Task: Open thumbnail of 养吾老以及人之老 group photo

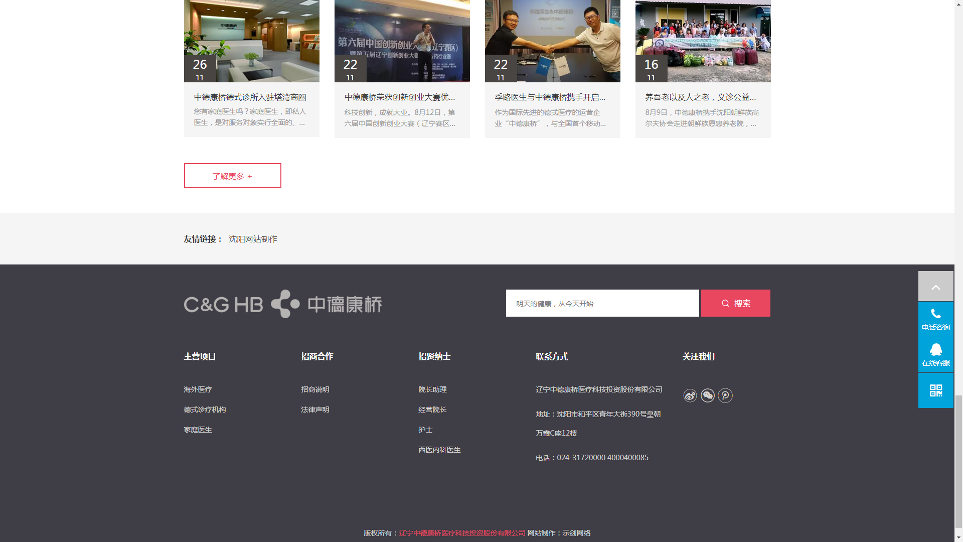Action: point(703,41)
